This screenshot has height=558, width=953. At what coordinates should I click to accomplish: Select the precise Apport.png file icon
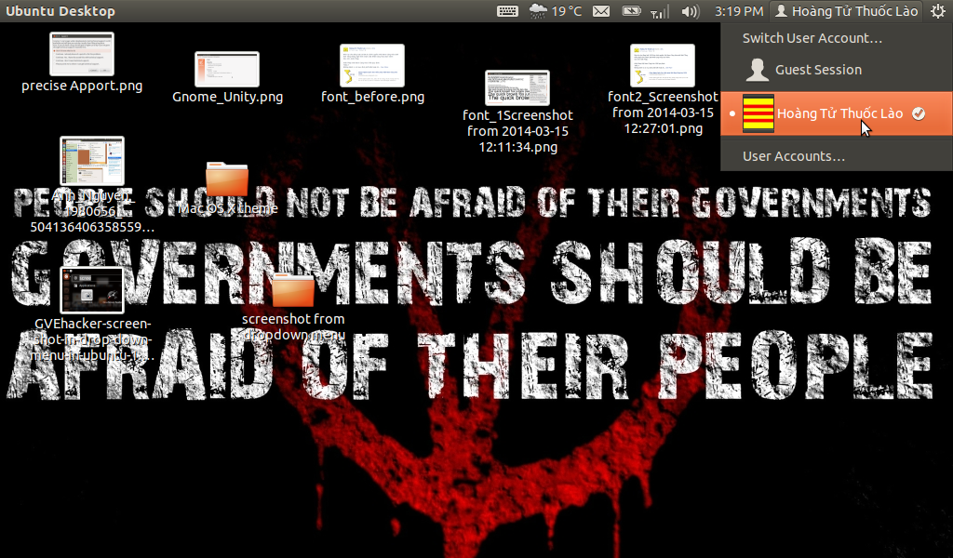click(82, 54)
